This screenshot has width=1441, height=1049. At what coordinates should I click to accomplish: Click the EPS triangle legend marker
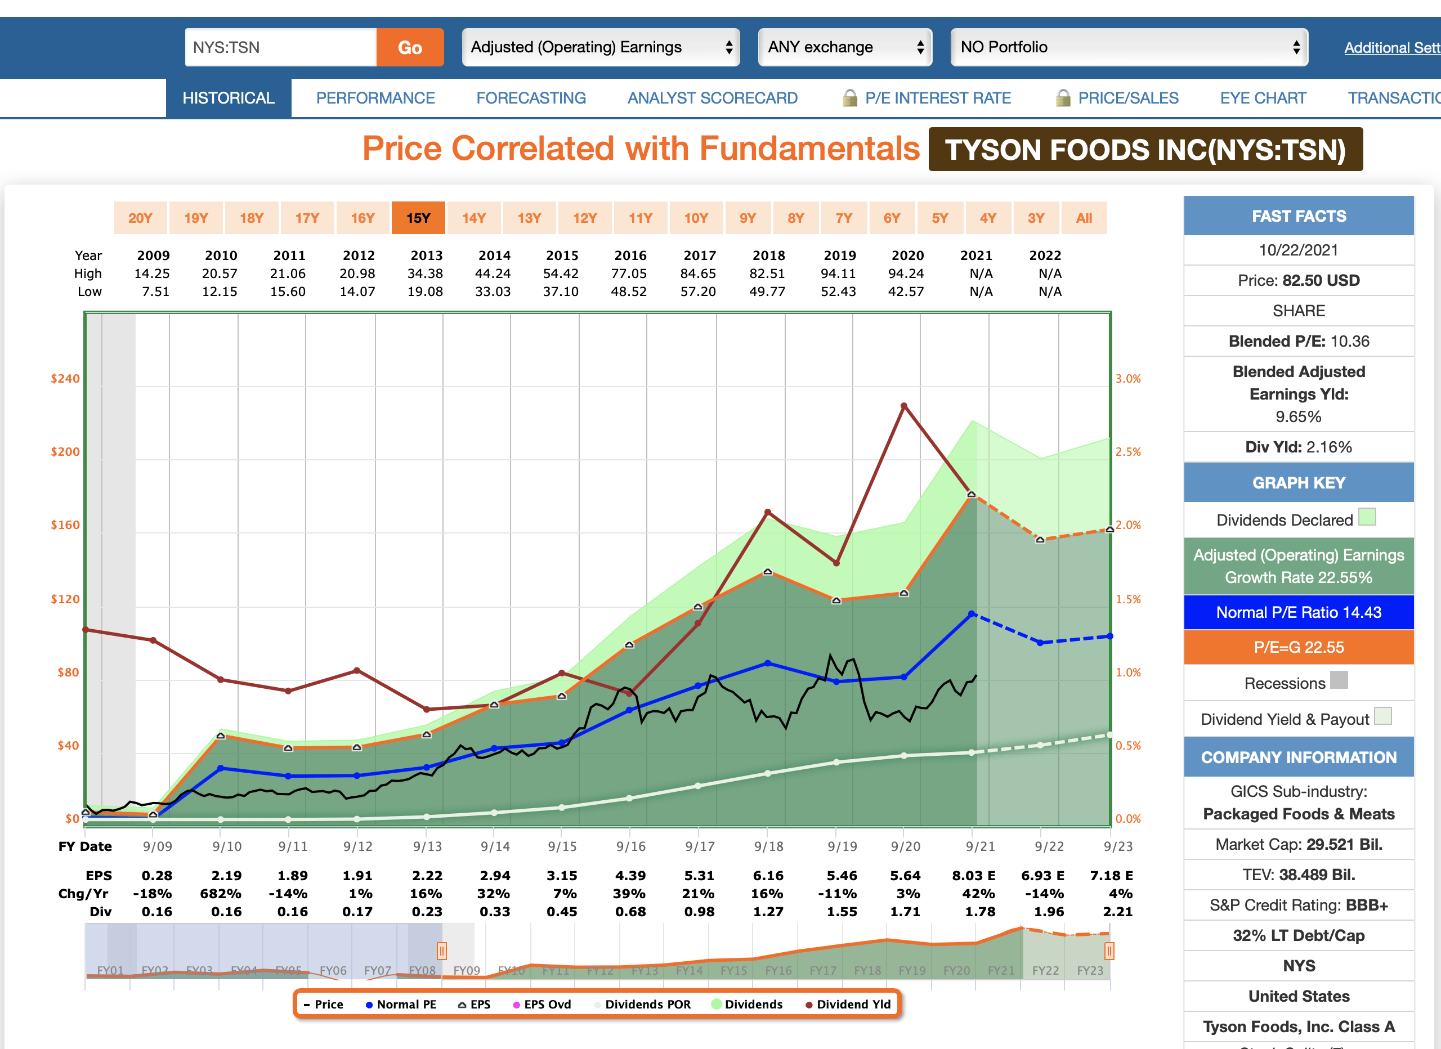click(x=462, y=1005)
